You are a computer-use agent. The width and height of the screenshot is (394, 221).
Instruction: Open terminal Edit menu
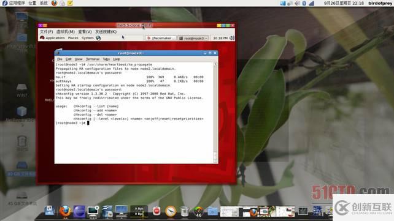click(x=68, y=59)
